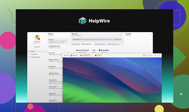Click the Copy Link button
This screenshot has width=189, height=112.
[118, 39]
